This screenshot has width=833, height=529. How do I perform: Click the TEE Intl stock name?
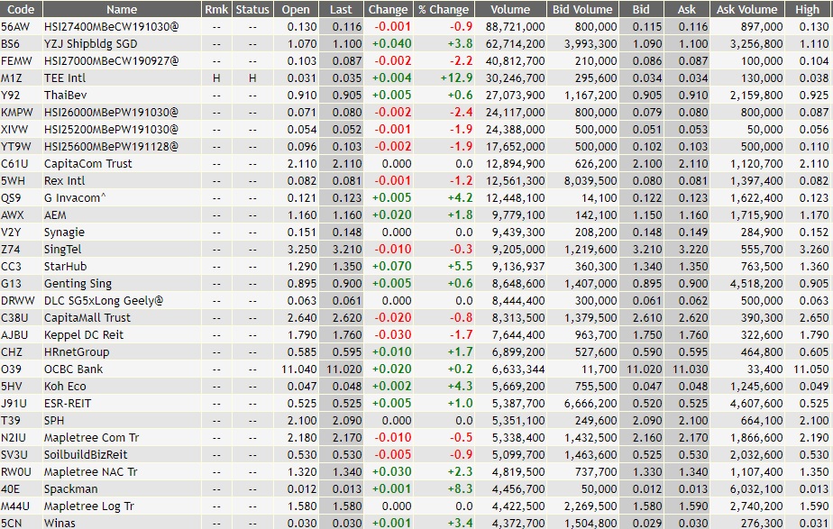(65, 78)
